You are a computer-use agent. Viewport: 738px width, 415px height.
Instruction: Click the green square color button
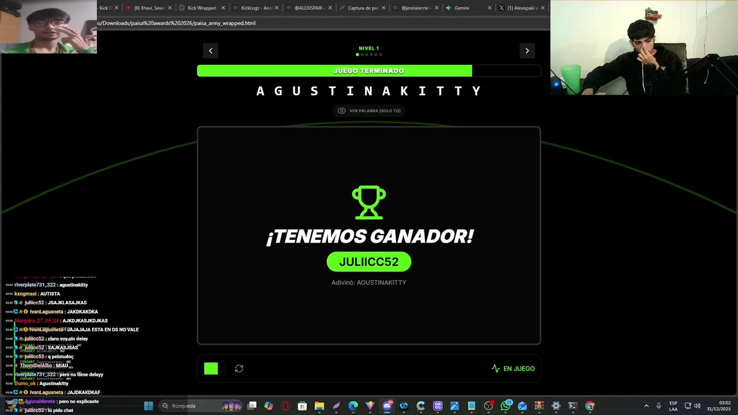(211, 368)
